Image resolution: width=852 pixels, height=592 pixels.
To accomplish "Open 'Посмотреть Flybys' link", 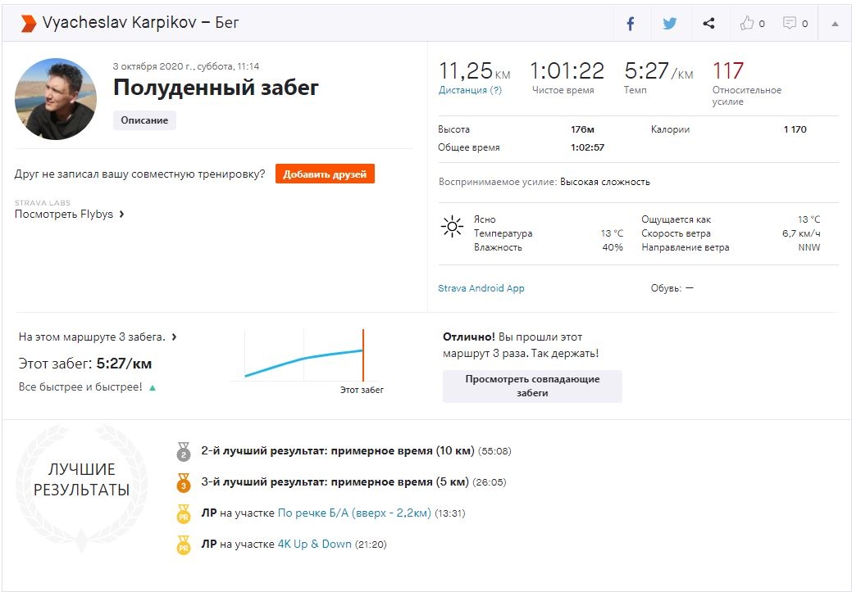I will tap(69, 215).
